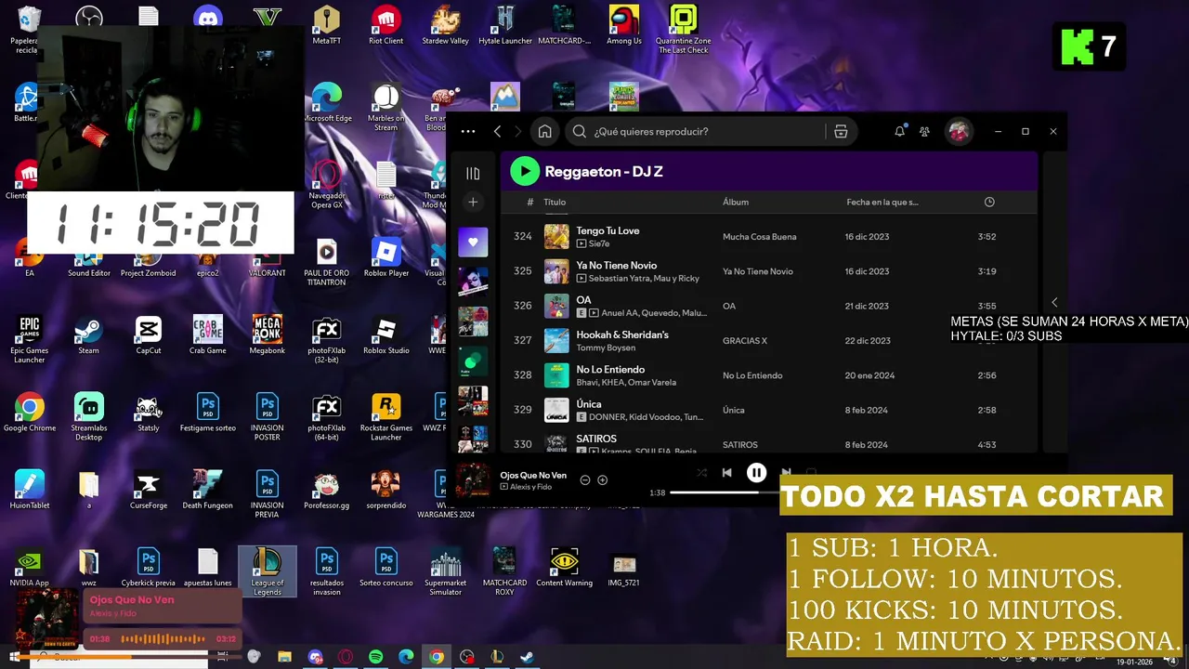The height and width of the screenshot is (669, 1189).
Task: Focus the '¿Qué quieres reproducir?' search field
Action: [694, 131]
